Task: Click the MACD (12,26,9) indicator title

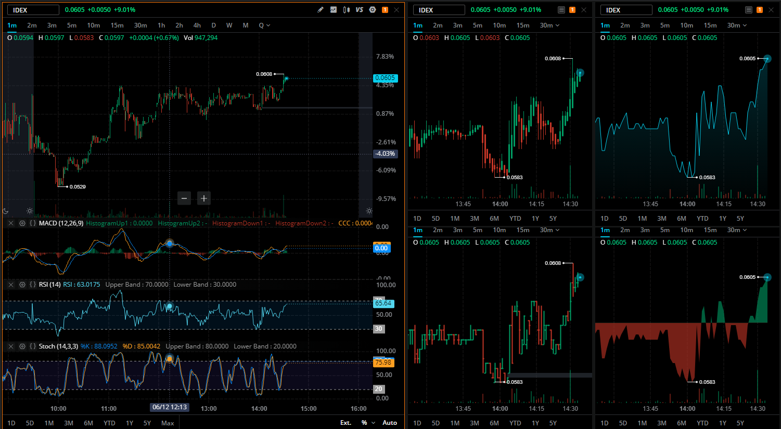Action: (x=61, y=223)
